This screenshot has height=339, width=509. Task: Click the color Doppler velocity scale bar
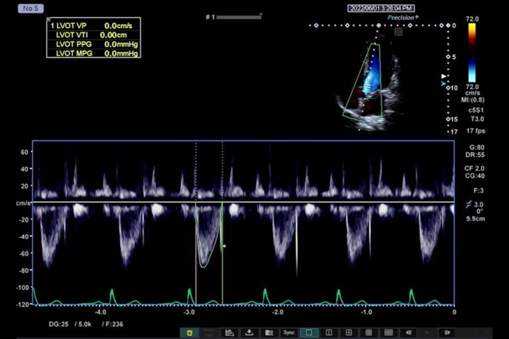[472, 53]
